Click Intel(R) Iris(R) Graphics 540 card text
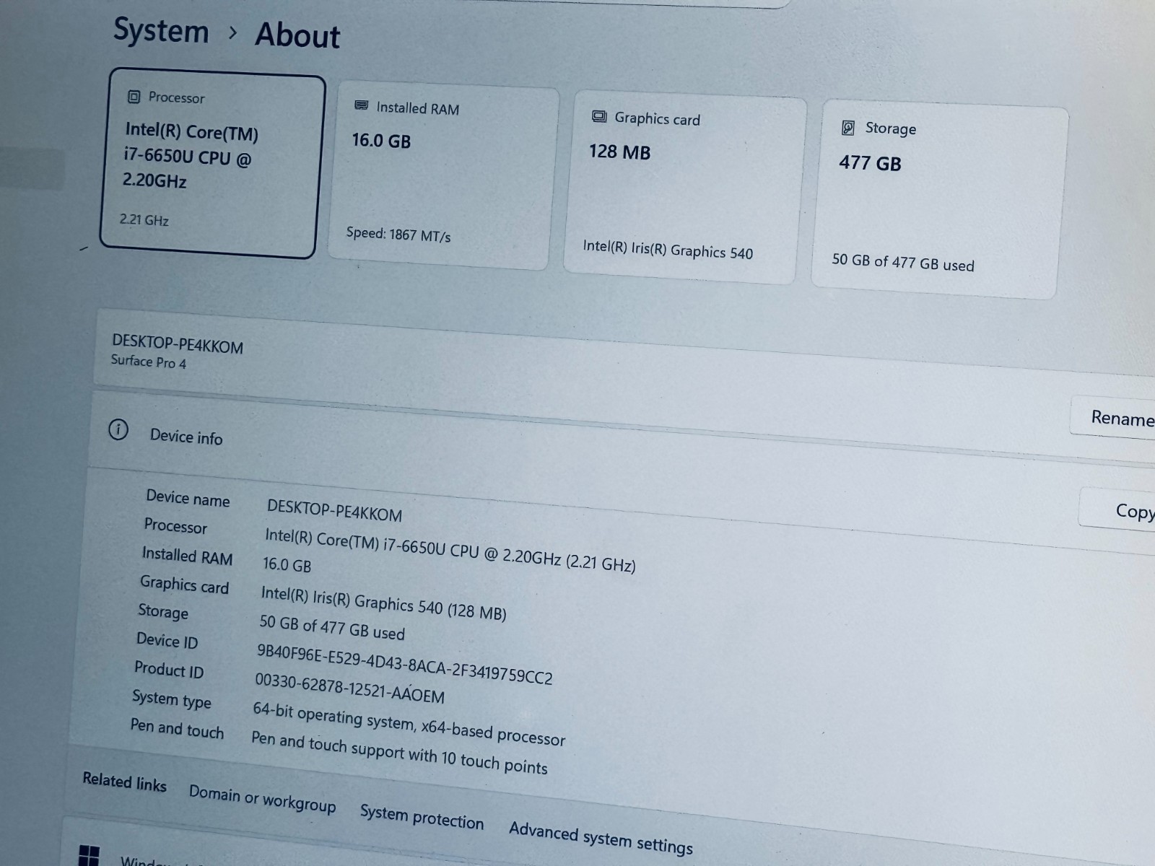 point(668,250)
